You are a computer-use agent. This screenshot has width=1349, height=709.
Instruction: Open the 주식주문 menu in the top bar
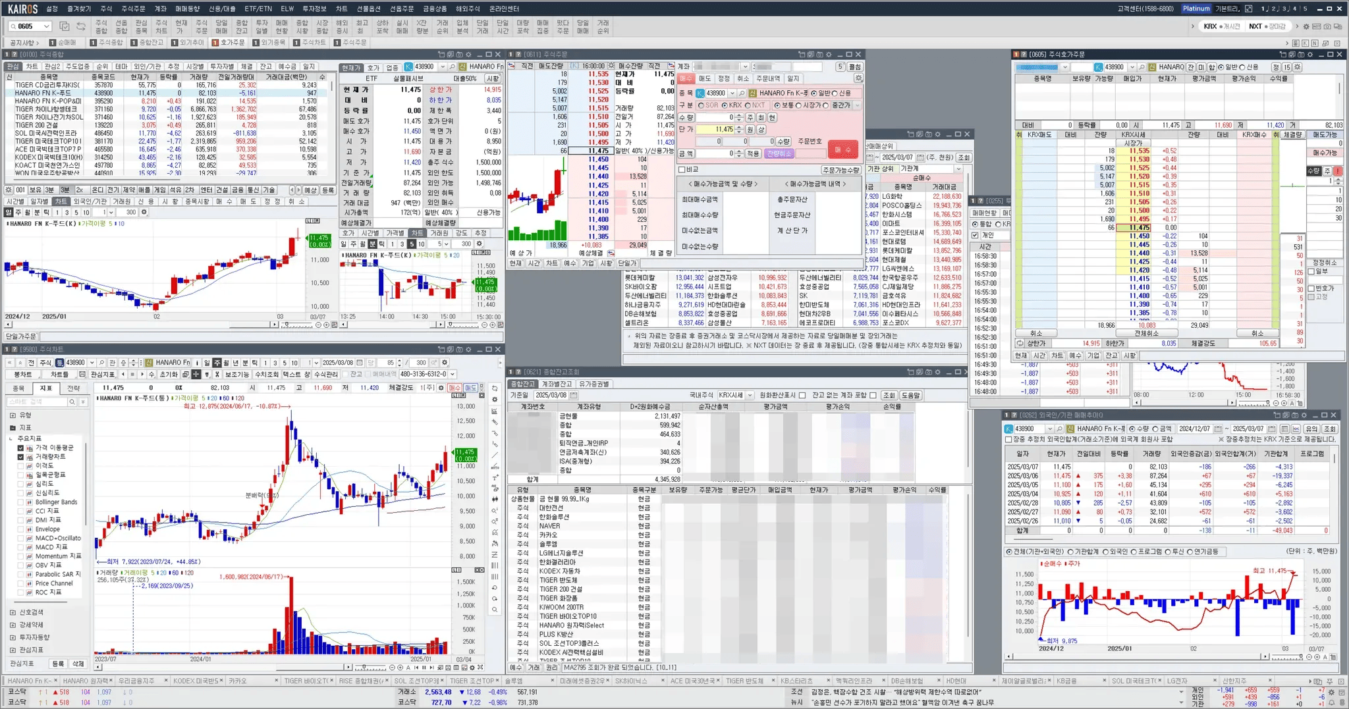133,9
